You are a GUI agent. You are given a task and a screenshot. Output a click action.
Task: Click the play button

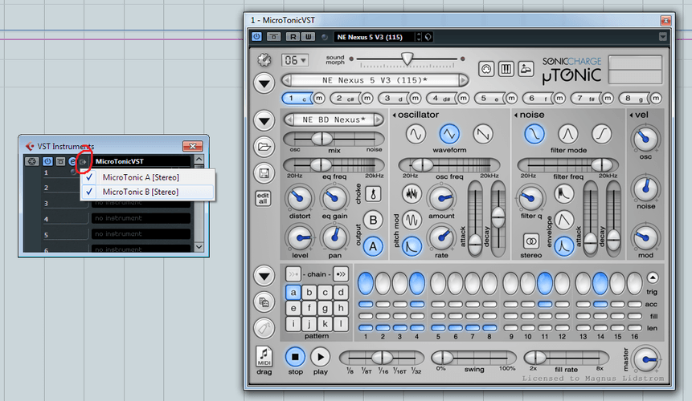(321, 357)
